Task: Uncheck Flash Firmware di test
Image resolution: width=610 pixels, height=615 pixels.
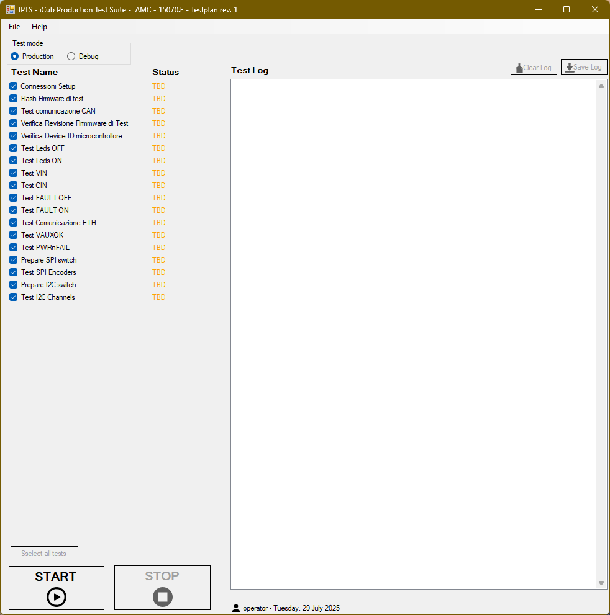Action: click(14, 99)
